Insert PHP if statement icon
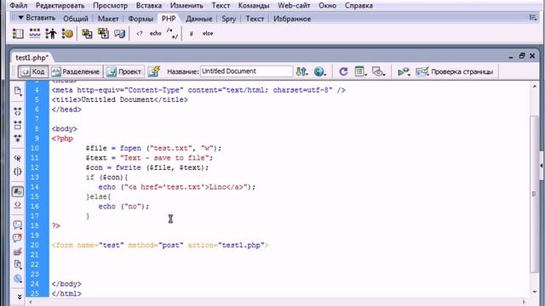Viewport: 545px width, 306px height. coord(191,34)
